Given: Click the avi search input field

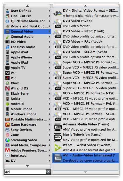Looking at the screenshot, I should [x=25, y=172].
